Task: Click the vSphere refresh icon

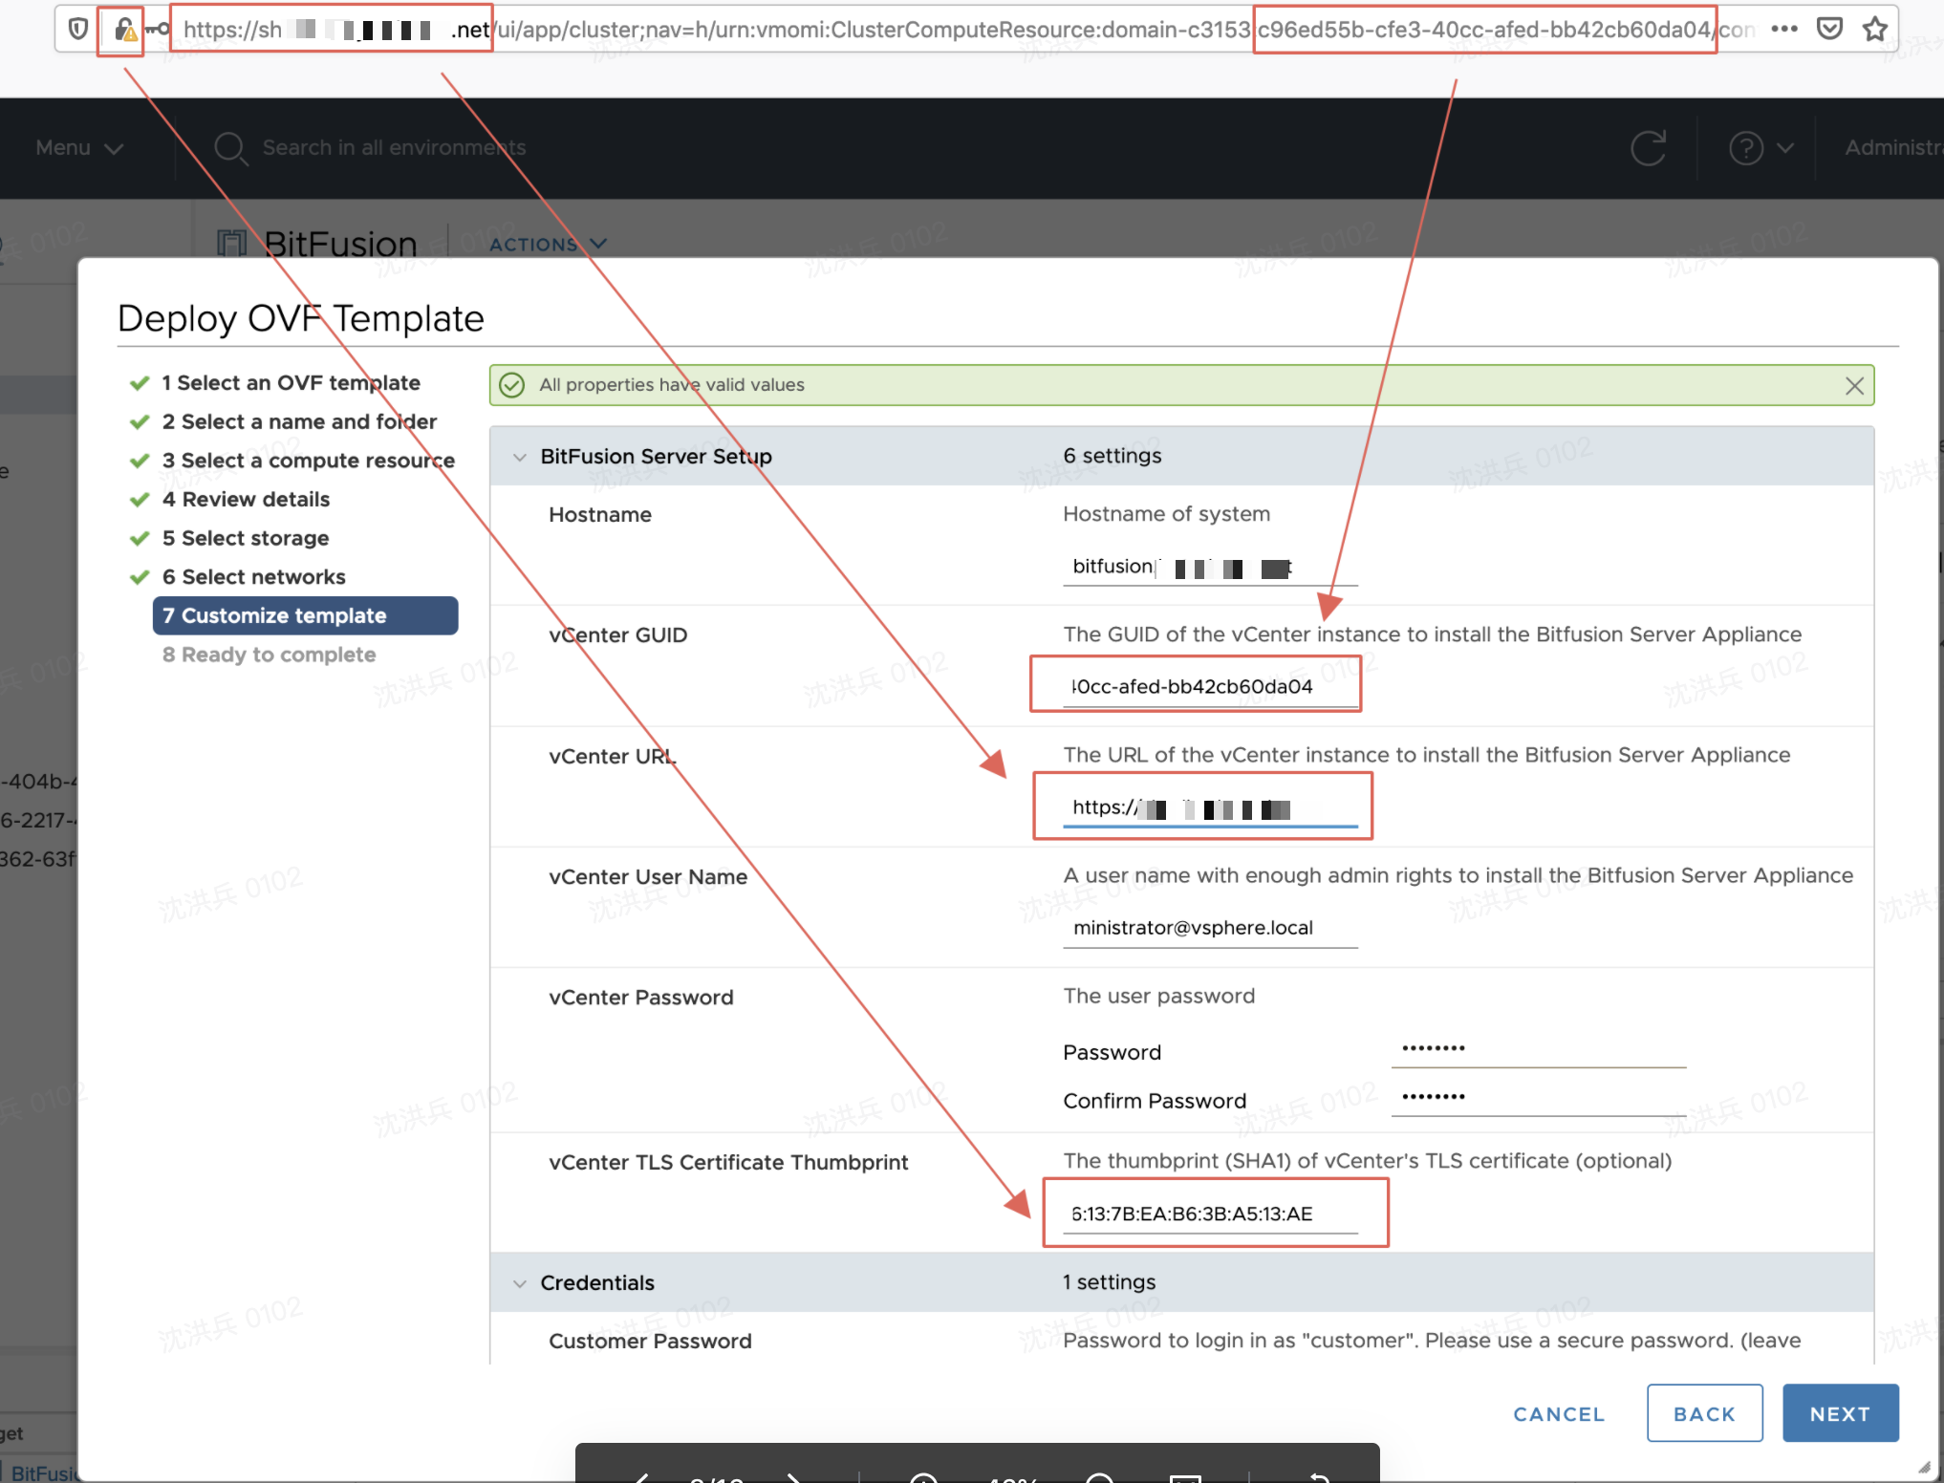Action: click(1649, 148)
